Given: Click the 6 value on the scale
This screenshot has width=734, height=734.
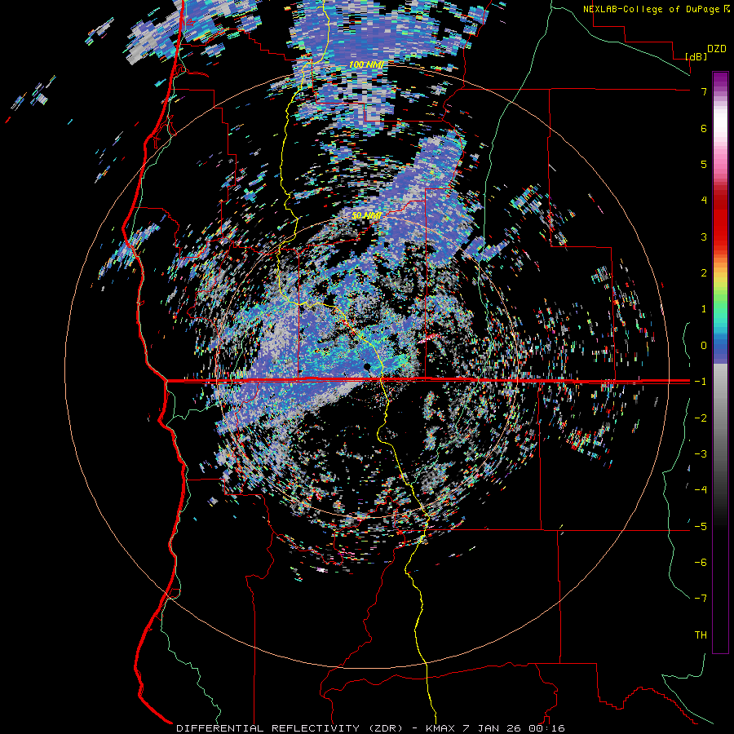Looking at the screenshot, I should click(x=704, y=128).
